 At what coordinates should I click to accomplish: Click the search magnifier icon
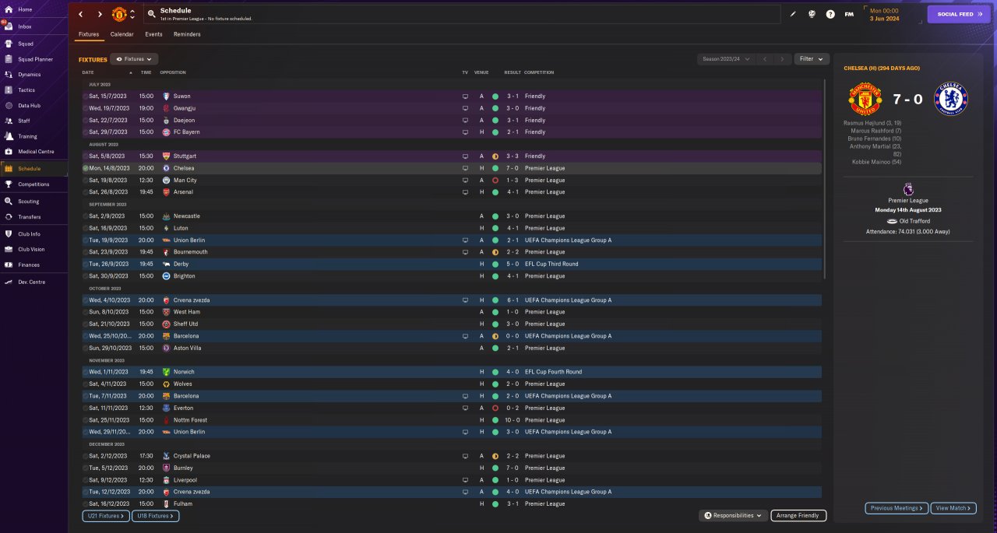pyautogui.click(x=151, y=14)
